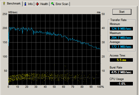Select the Maximum 204.7 MB/sec field

[x=121, y=38]
